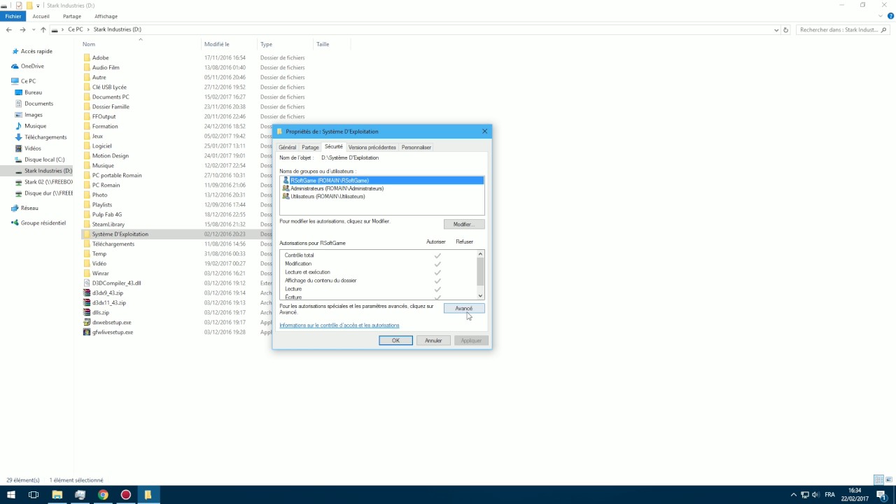This screenshot has height=504, width=896.
Task: Open Téléchargements in the navigation pane
Action: point(45,137)
